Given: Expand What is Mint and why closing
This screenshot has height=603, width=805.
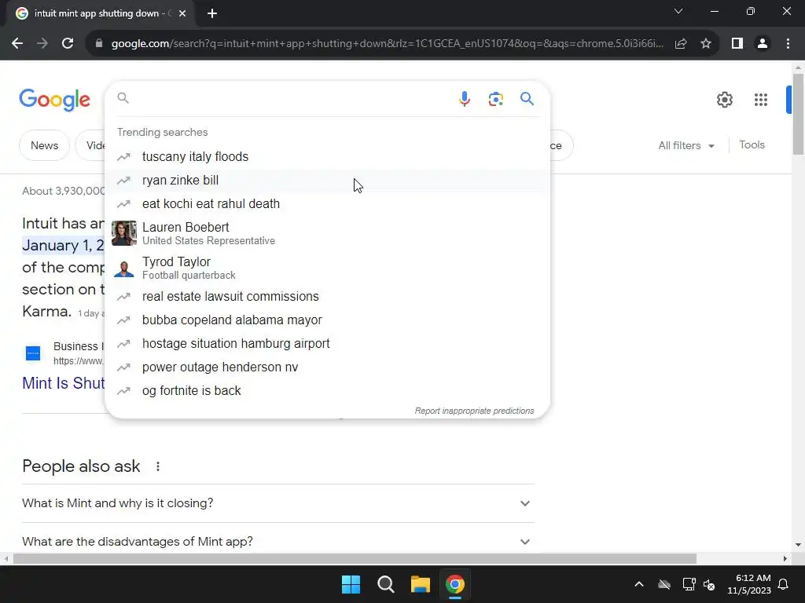Looking at the screenshot, I should pyautogui.click(x=278, y=503).
